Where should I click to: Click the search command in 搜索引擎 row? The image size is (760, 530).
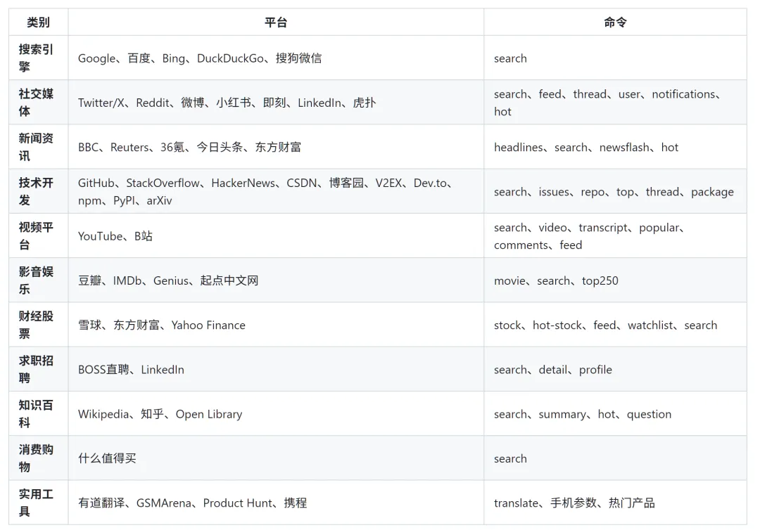coord(615,58)
